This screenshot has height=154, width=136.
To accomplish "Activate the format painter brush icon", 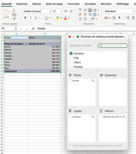I will [x=14, y=19].
